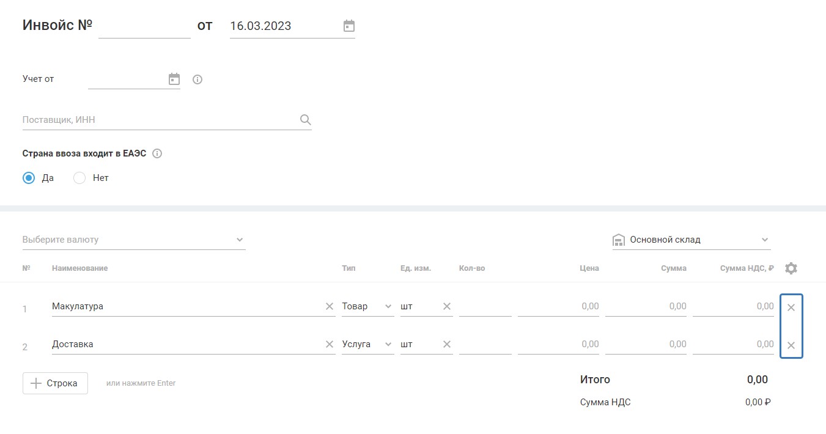The image size is (826, 434).
Task: Clear the Макулатура name field
Action: tap(330, 306)
